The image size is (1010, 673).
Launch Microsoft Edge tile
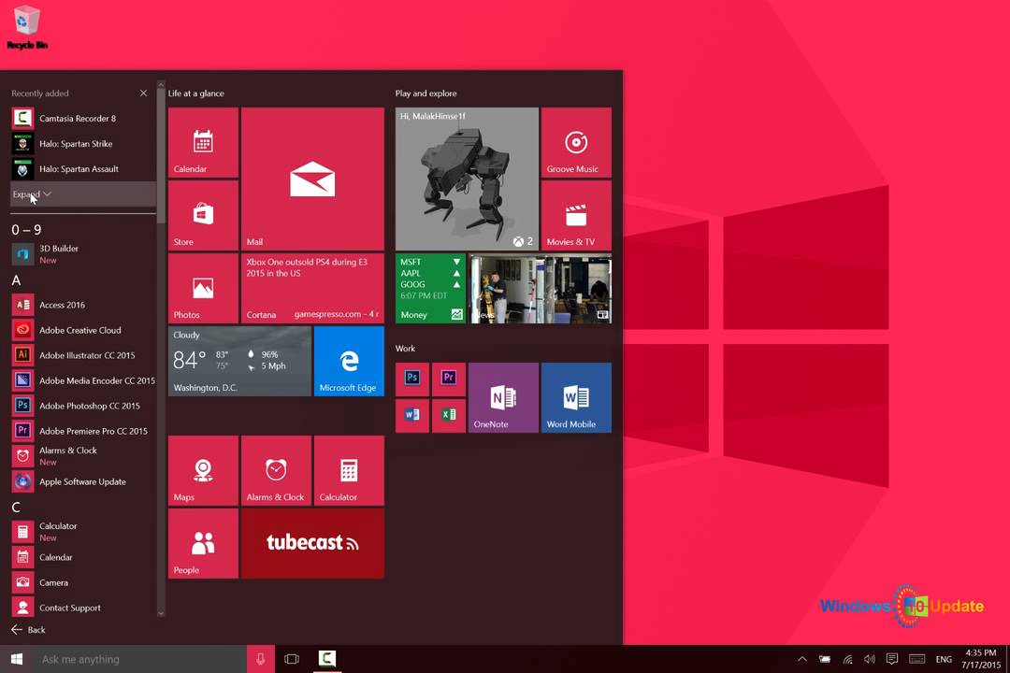349,361
